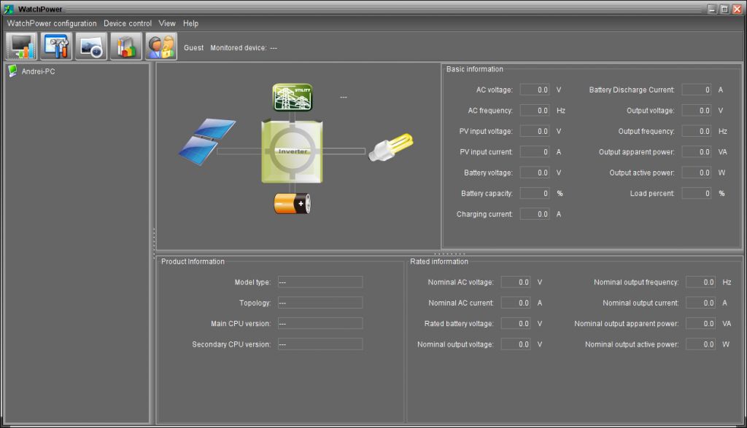Select the Andrei-PC computer icon in tree
Viewport: 747px width, 428px height.
[x=12, y=71]
